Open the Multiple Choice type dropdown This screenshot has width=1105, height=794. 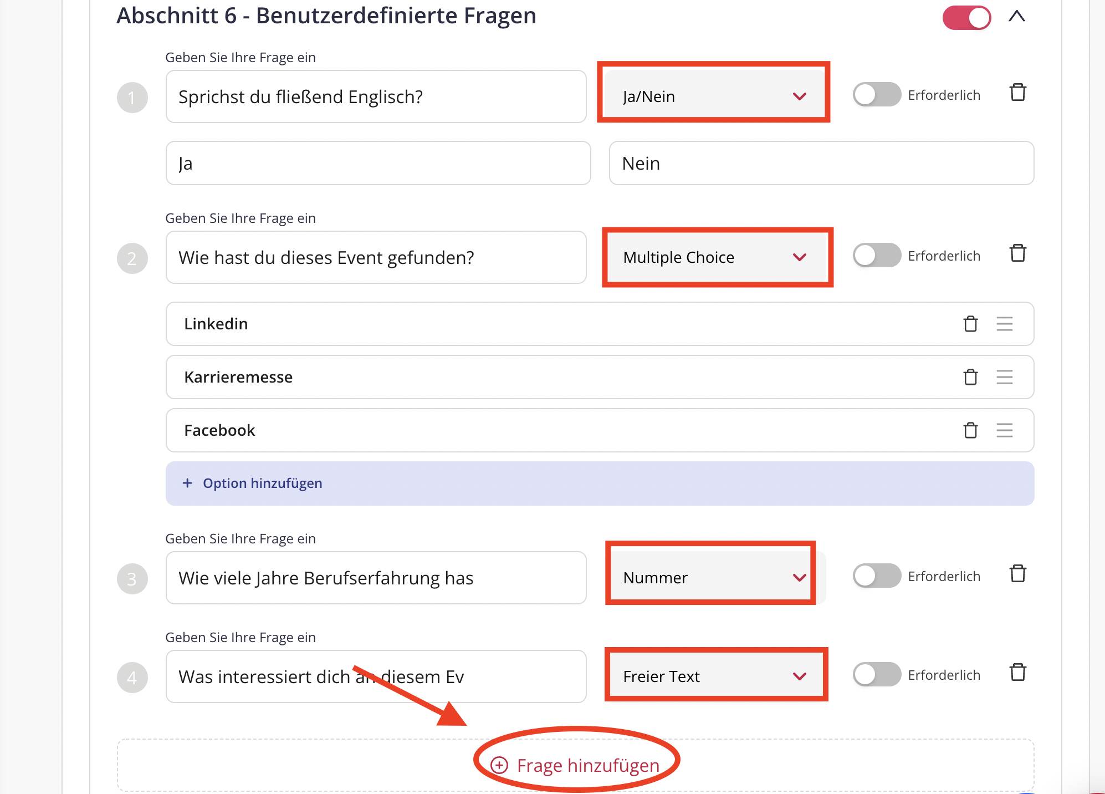[717, 257]
